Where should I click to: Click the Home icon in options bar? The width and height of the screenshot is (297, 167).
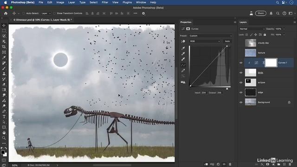pyautogui.click(x=6, y=13)
